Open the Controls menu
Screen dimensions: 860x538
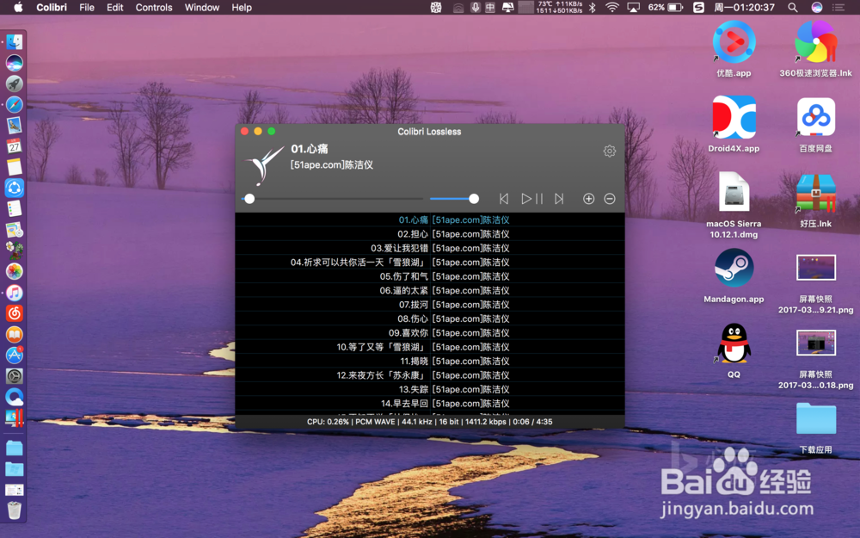154,7
